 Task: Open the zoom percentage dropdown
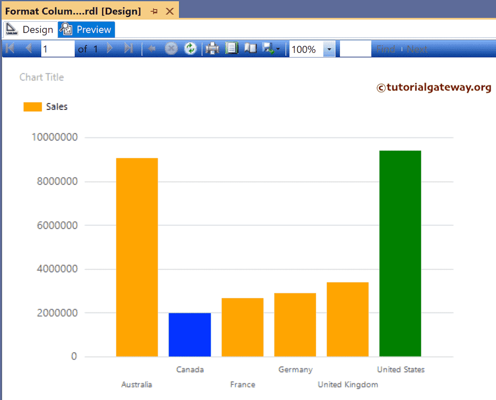328,48
